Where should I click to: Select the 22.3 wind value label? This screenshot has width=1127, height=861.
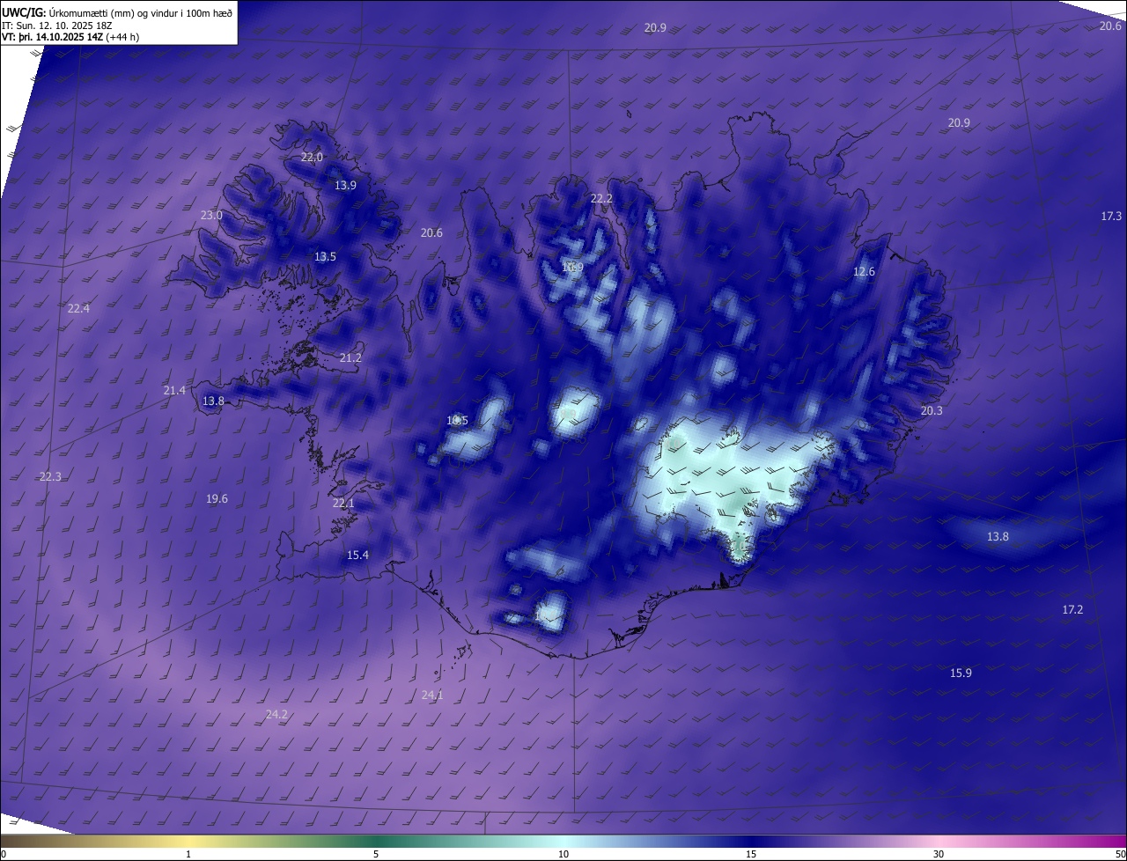(50, 477)
